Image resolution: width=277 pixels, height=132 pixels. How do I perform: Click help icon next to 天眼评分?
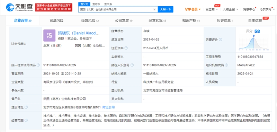point(220,39)
